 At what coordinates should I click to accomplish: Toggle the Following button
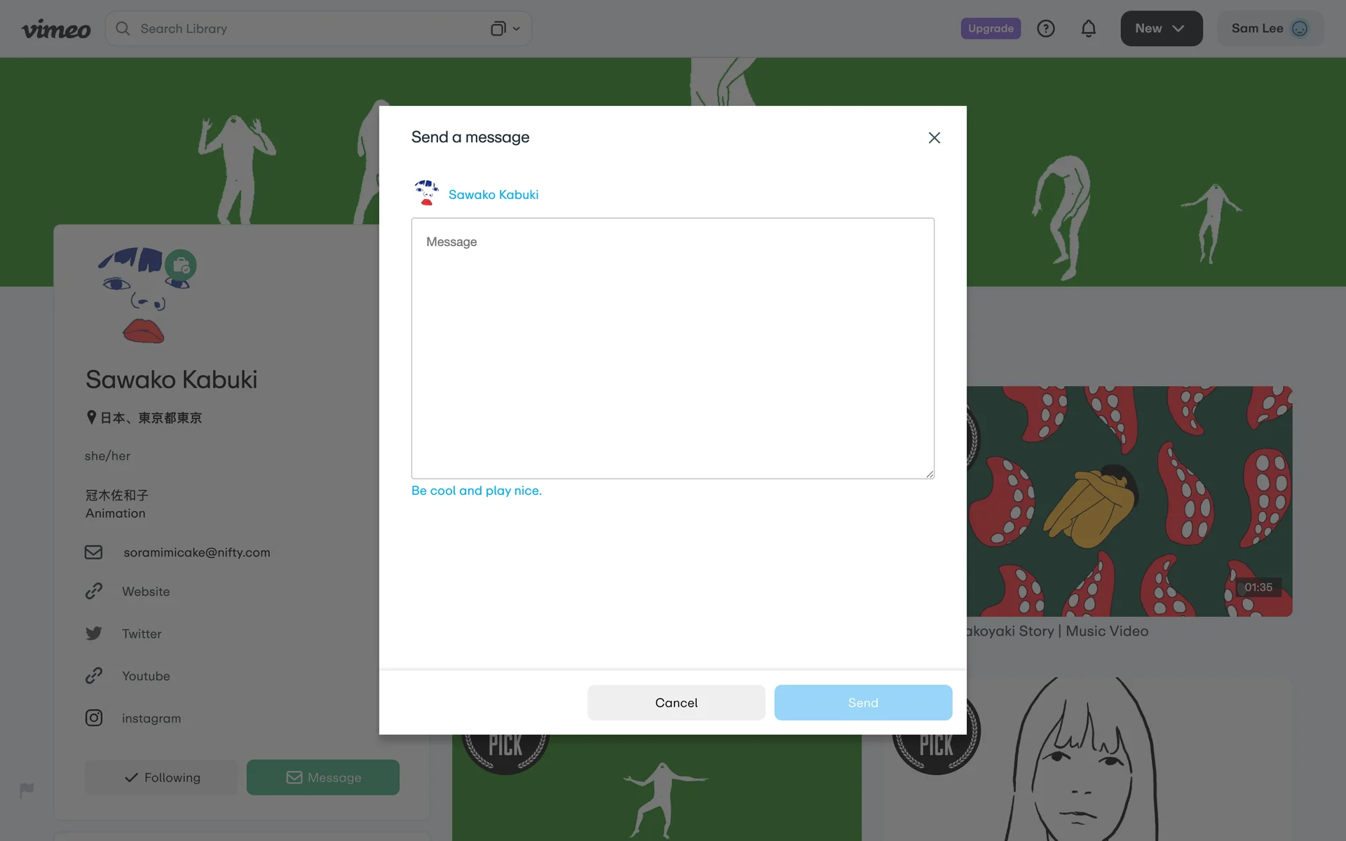pos(161,777)
